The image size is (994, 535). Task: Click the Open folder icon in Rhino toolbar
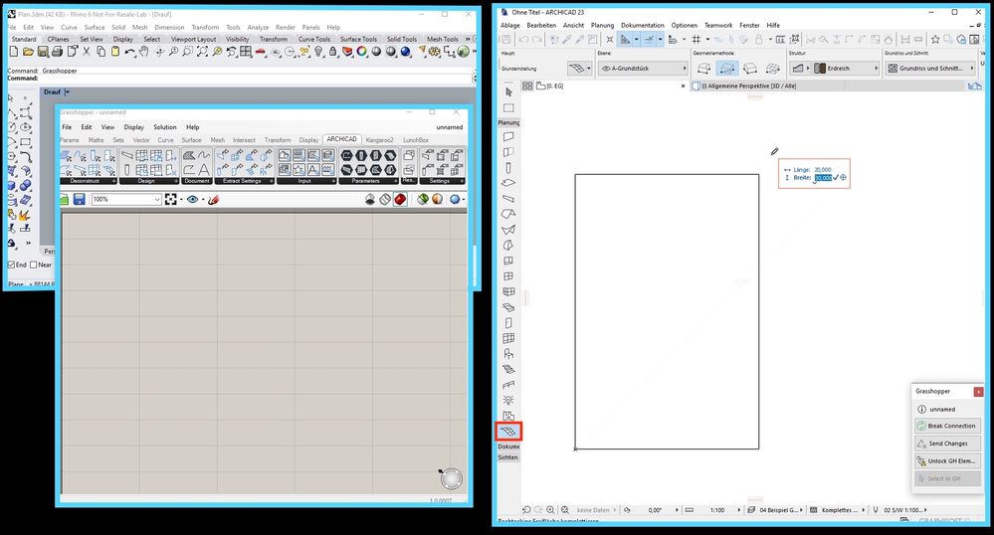(28, 52)
